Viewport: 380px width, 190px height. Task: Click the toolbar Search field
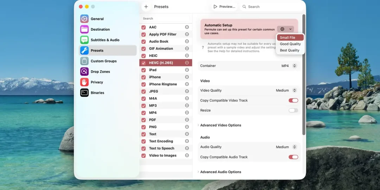pos(271,7)
